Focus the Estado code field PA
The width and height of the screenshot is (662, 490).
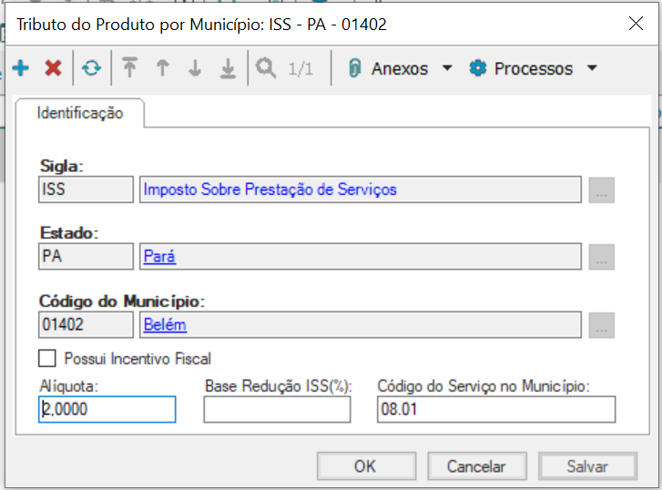point(87,257)
